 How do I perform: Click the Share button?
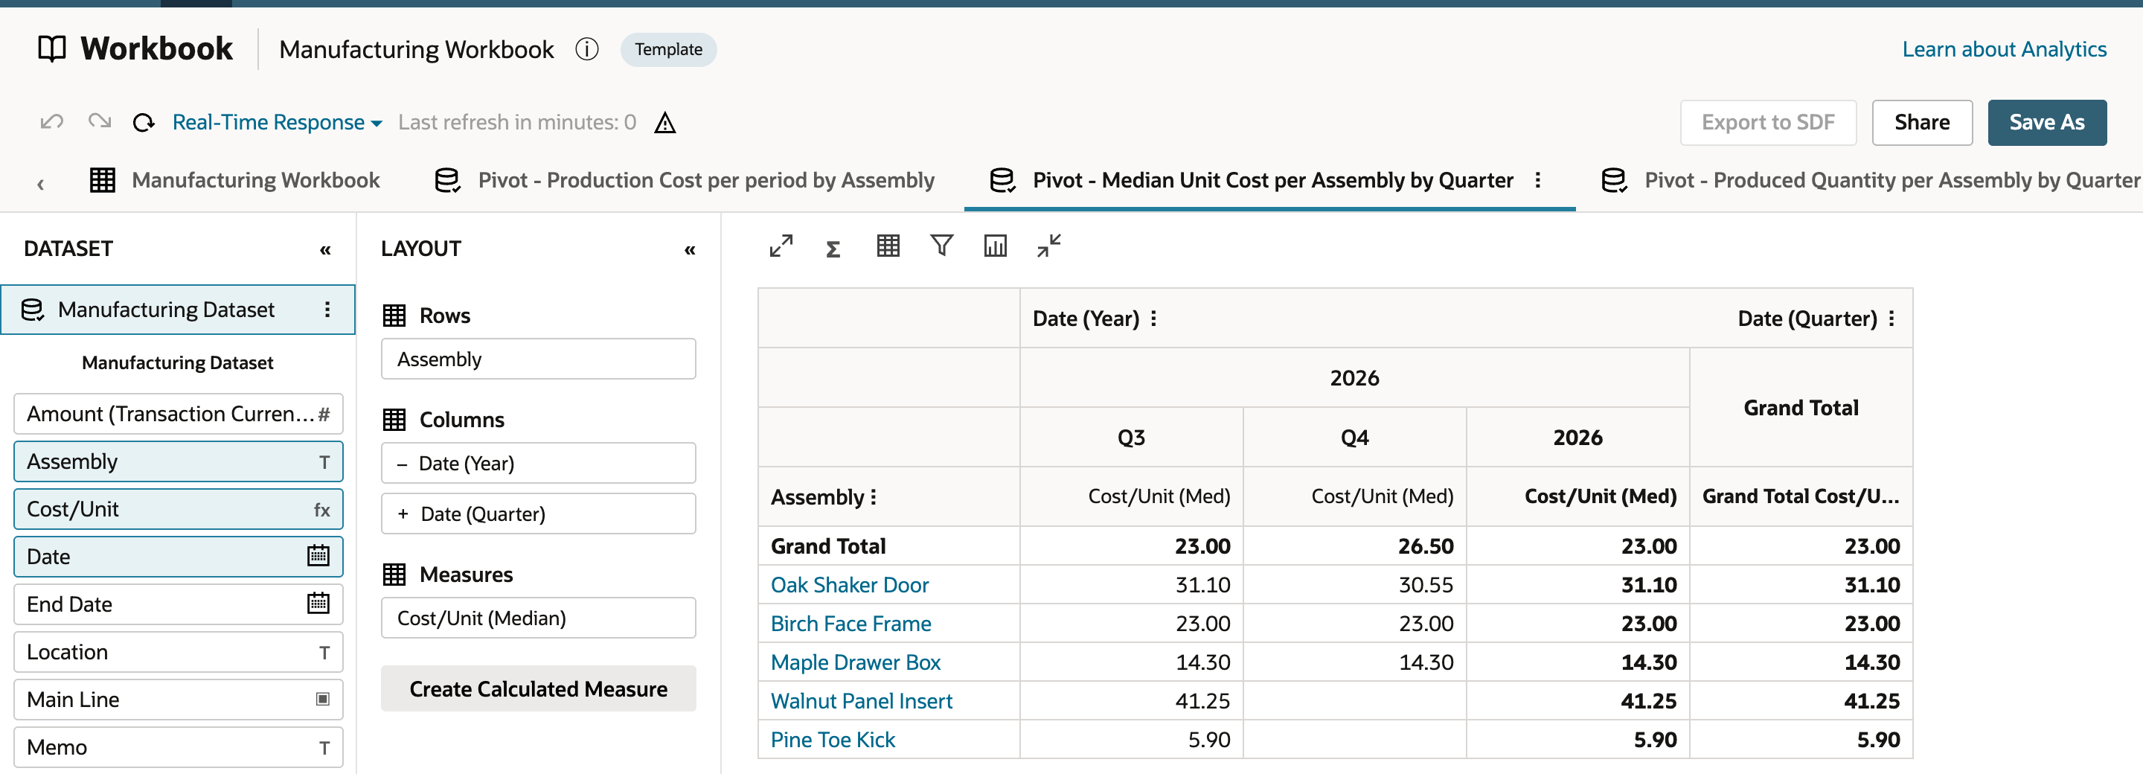point(1922,122)
